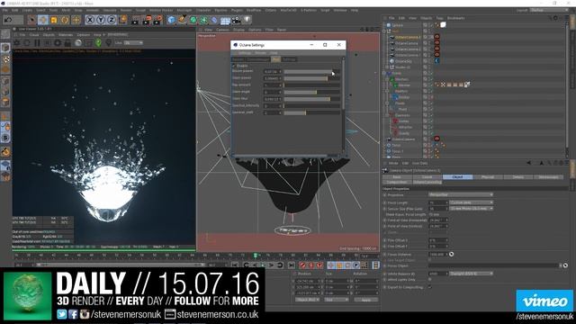
Task: Click the Light object icon in toolbar
Action: point(247,20)
